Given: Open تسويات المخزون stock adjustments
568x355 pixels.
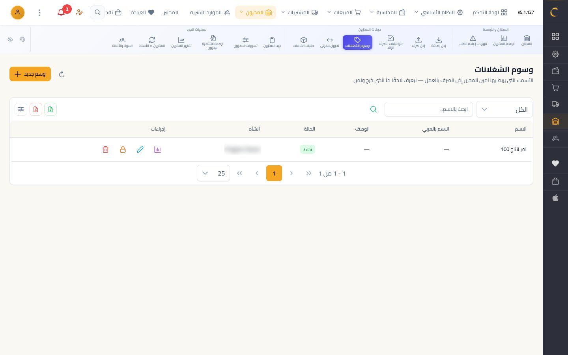Looking at the screenshot, I should click(x=245, y=42).
